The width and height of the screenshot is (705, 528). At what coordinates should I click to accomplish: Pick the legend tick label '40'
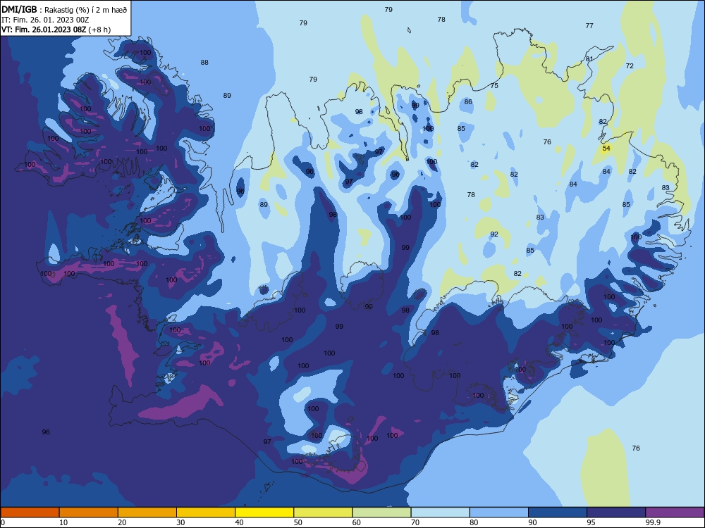pos(239,522)
